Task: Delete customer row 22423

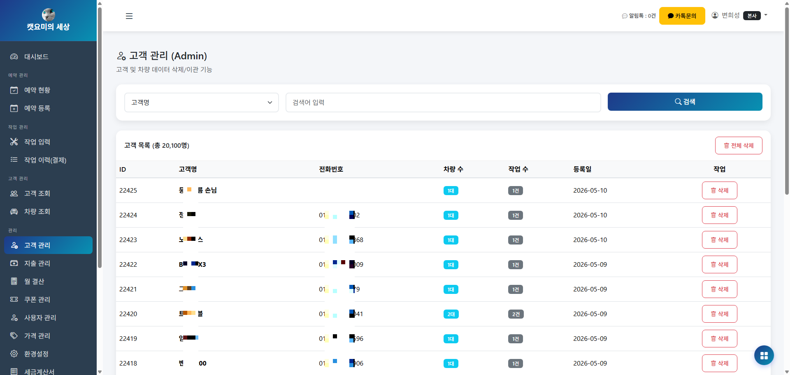Action: pyautogui.click(x=719, y=240)
